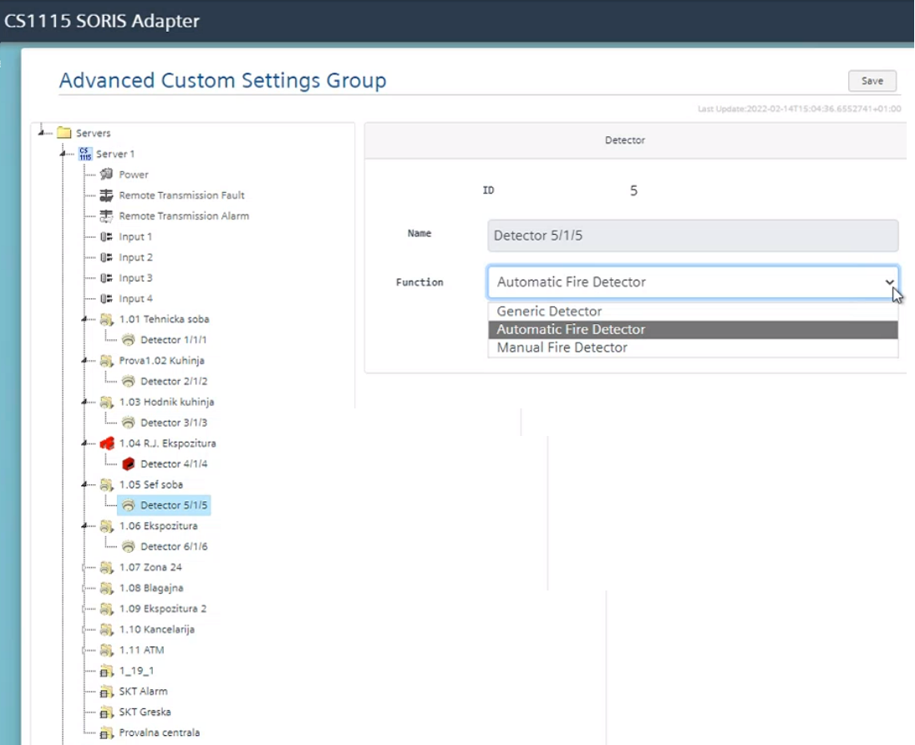The width and height of the screenshot is (915, 745).
Task: Click the Remote Transmission Fault icon
Action: [106, 195]
